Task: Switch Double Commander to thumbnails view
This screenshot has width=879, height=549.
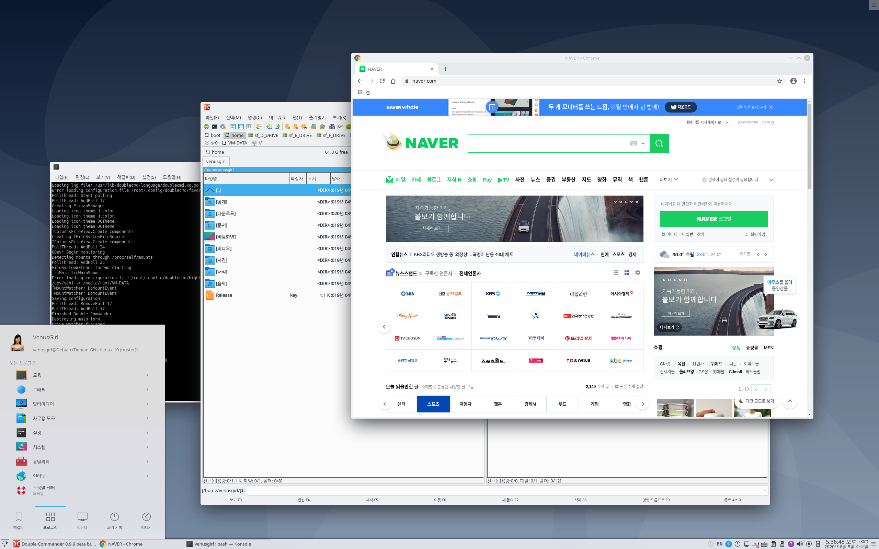Action: (x=249, y=127)
